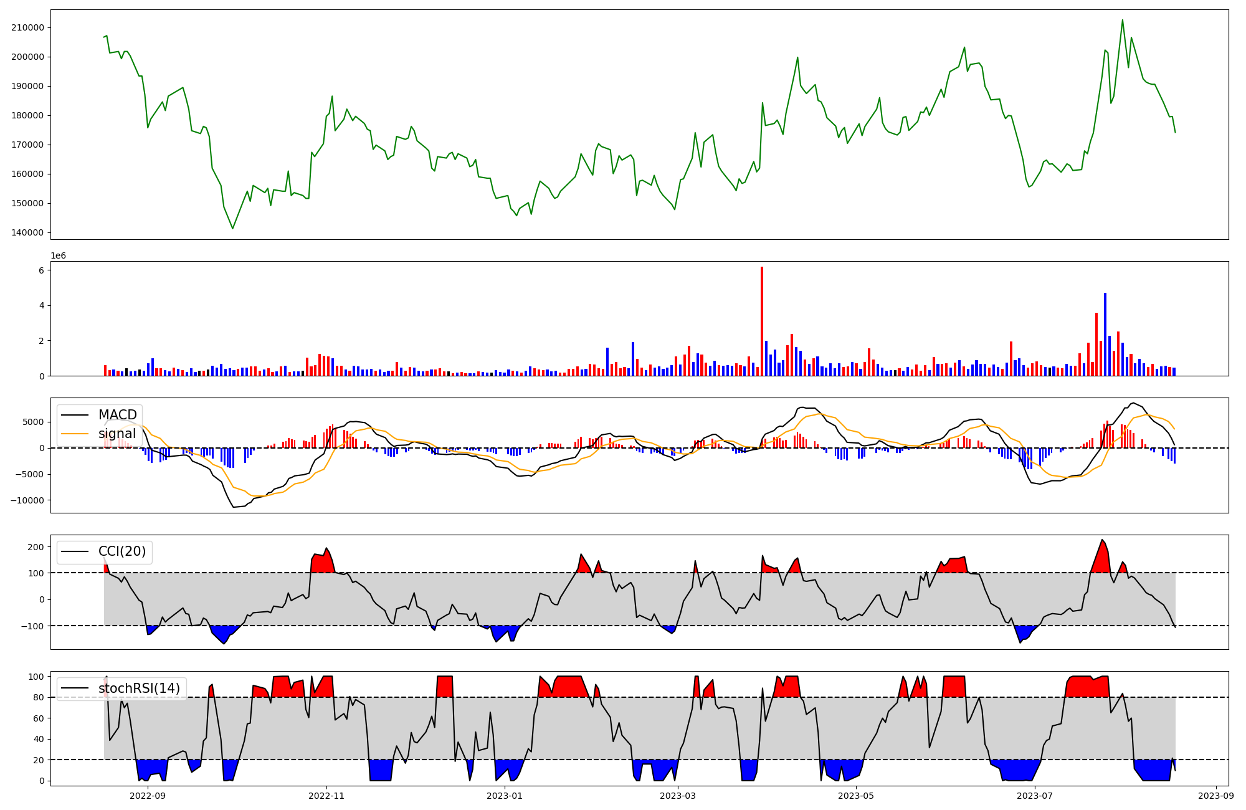This screenshot has width=1246, height=810.
Task: Click the 210000 price axis label
Action: 27,27
